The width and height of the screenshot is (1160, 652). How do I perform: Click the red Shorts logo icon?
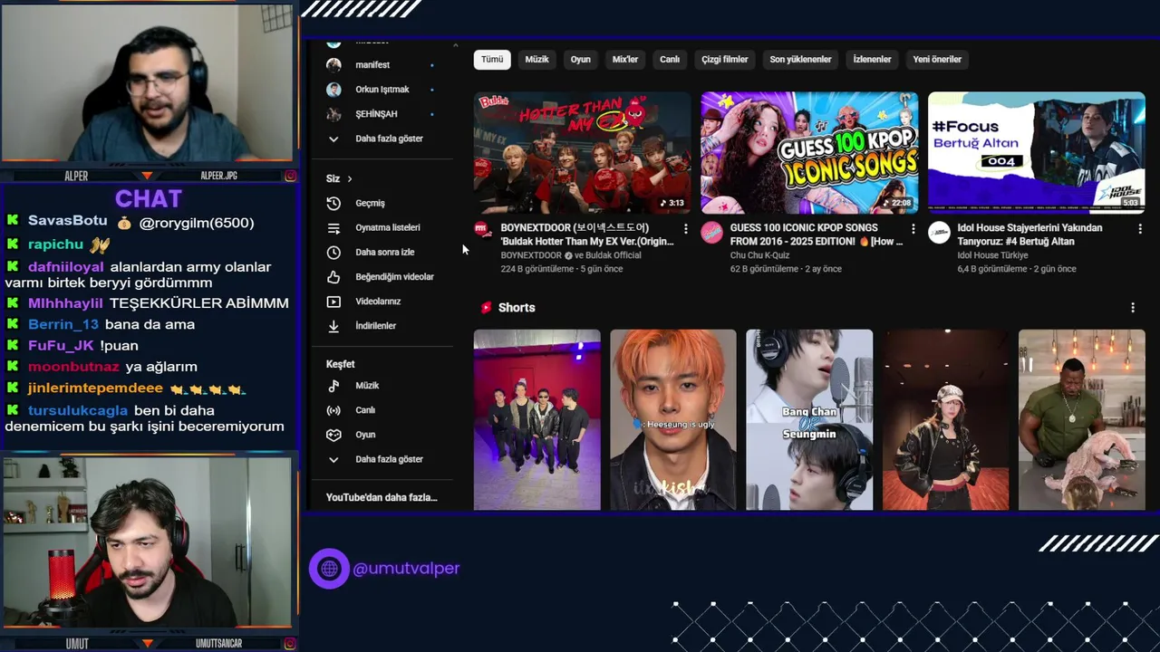[x=486, y=308]
